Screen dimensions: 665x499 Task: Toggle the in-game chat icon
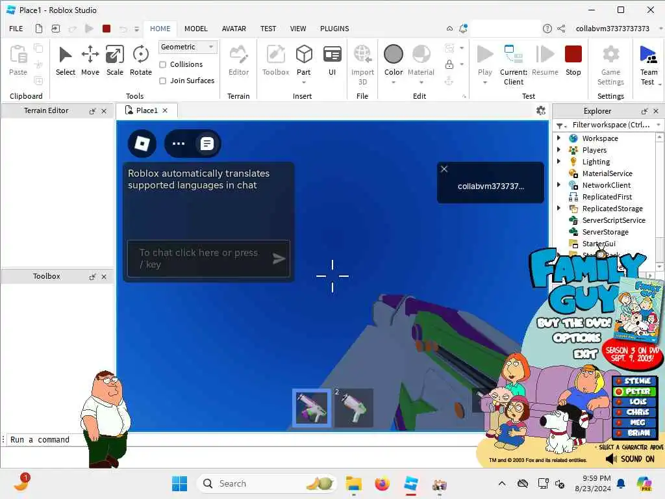(207, 144)
